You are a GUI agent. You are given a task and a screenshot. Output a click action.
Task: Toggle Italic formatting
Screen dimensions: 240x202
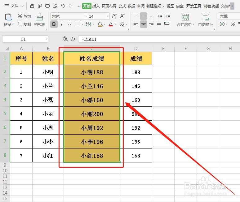click(x=61, y=24)
